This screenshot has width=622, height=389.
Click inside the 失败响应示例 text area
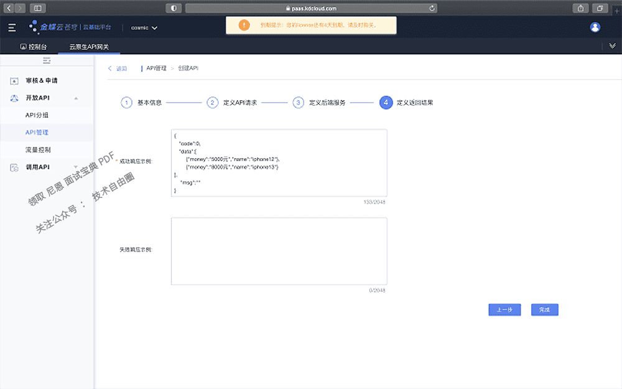tap(279, 250)
